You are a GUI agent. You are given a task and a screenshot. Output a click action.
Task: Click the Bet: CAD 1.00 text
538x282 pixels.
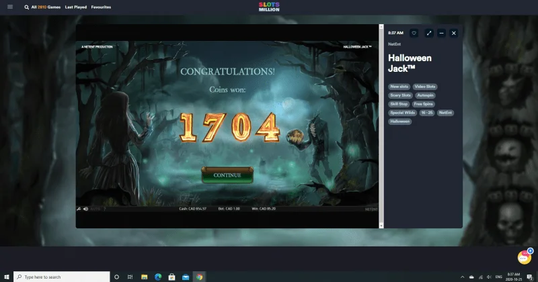coord(229,209)
